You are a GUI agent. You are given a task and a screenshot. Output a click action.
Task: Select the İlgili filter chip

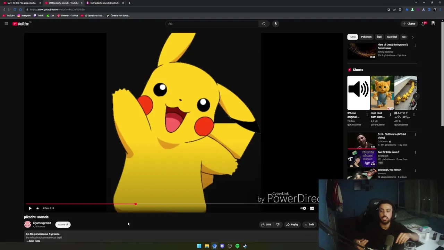(x=379, y=37)
